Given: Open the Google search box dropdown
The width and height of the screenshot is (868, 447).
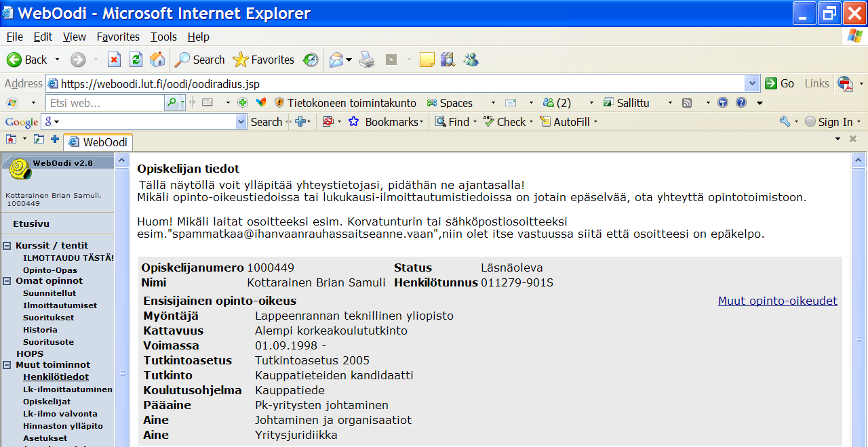Looking at the screenshot, I should (x=241, y=122).
